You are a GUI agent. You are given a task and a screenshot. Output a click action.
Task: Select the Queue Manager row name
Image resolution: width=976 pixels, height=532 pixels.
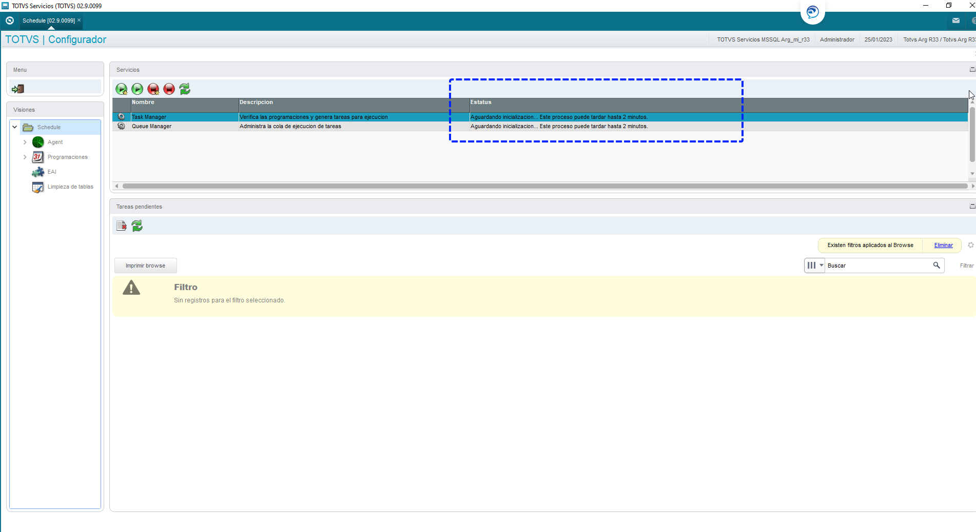coord(152,126)
